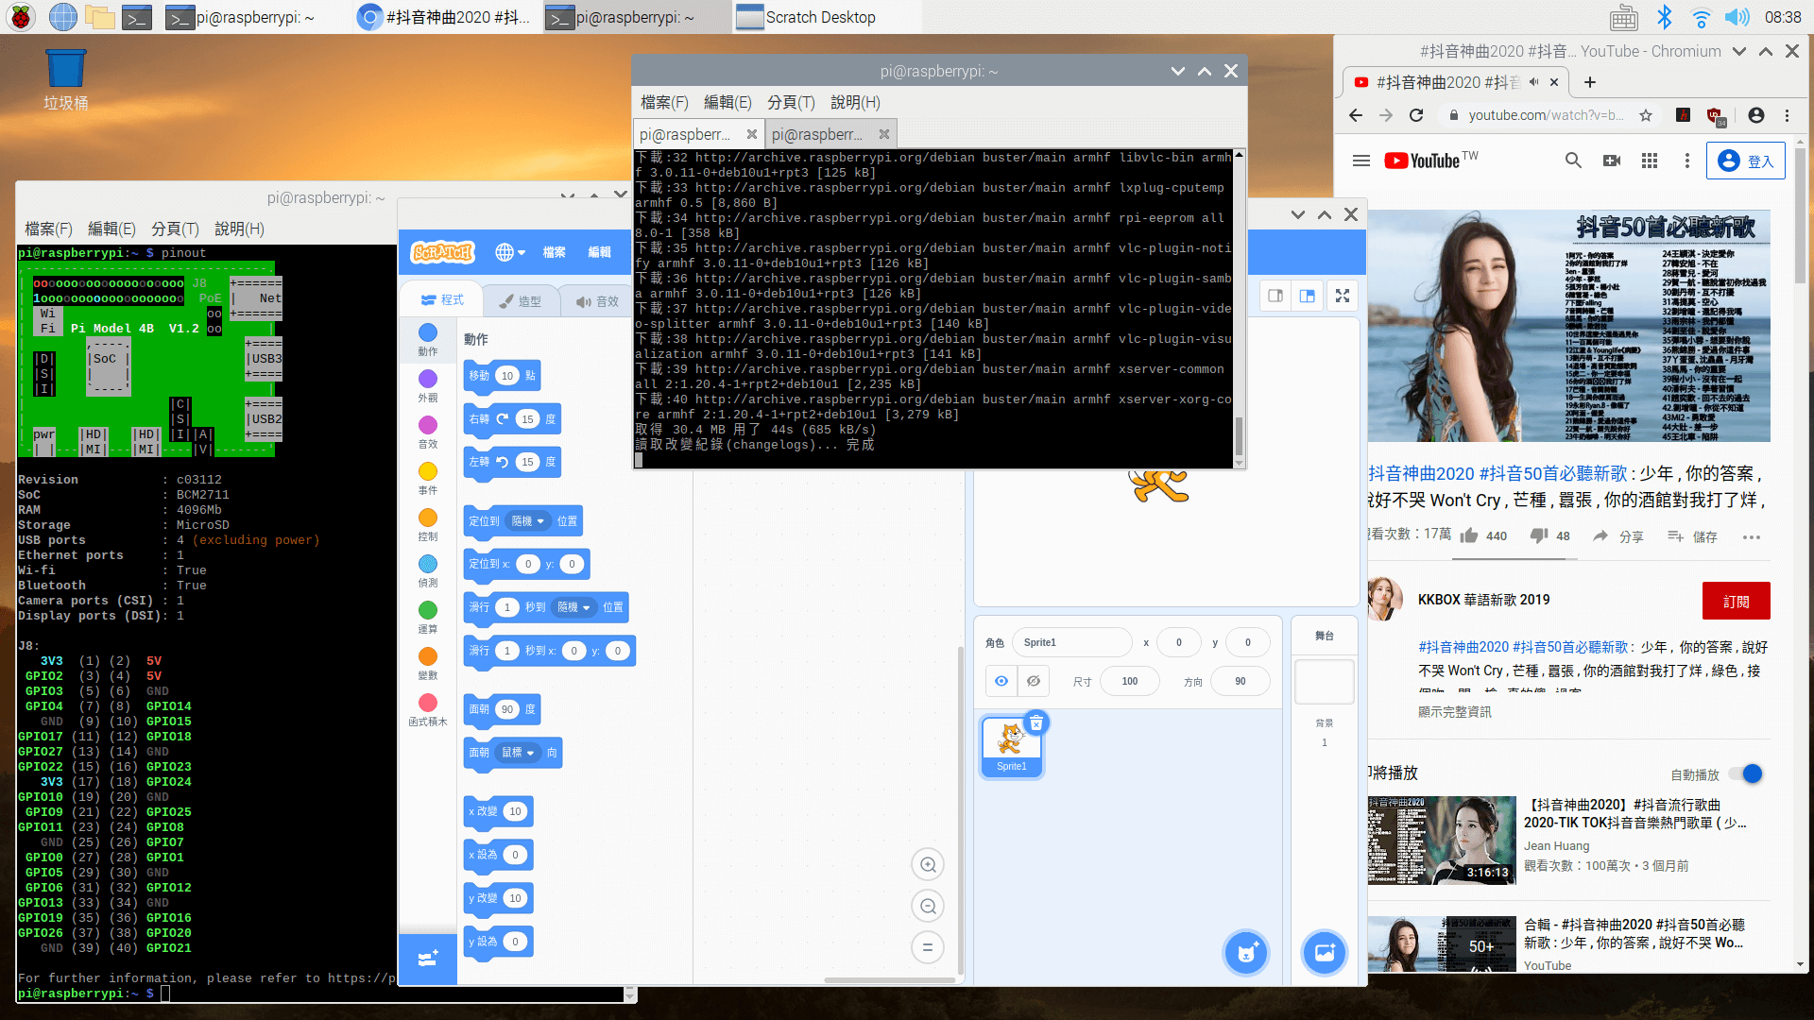The width and height of the screenshot is (1814, 1020).
Task: Click the 顯示完整資訊 link under the video
Action: coord(1454,711)
